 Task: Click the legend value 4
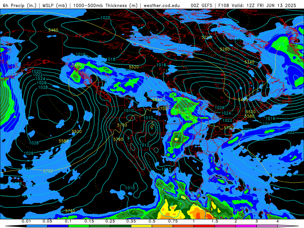coord(277,221)
